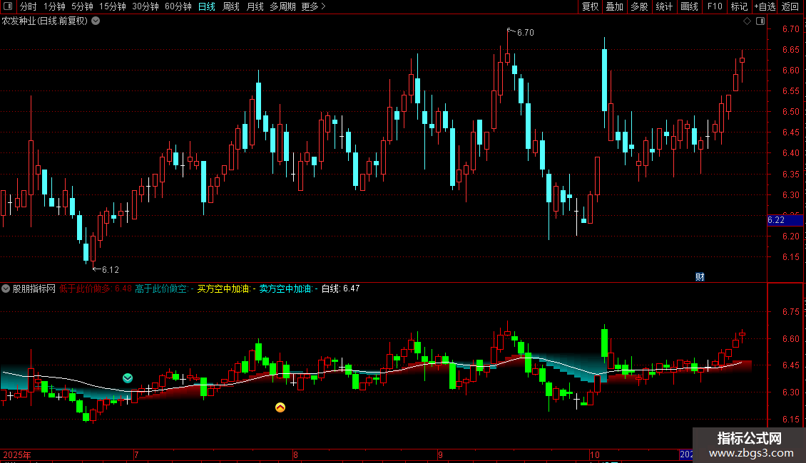Open 多股 multi-stock view
The image size is (806, 463).
tap(639, 6)
